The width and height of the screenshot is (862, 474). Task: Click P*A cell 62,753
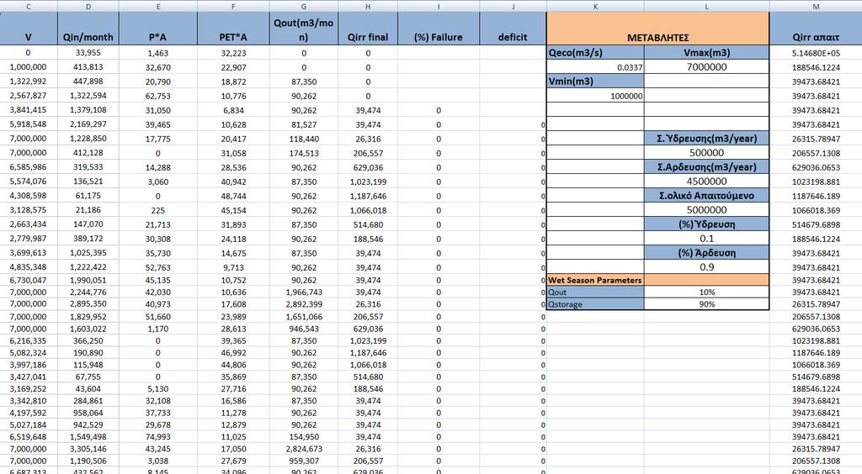pyautogui.click(x=157, y=96)
